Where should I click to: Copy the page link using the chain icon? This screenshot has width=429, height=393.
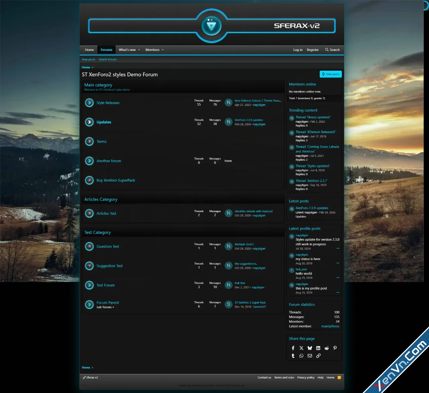(x=318, y=355)
